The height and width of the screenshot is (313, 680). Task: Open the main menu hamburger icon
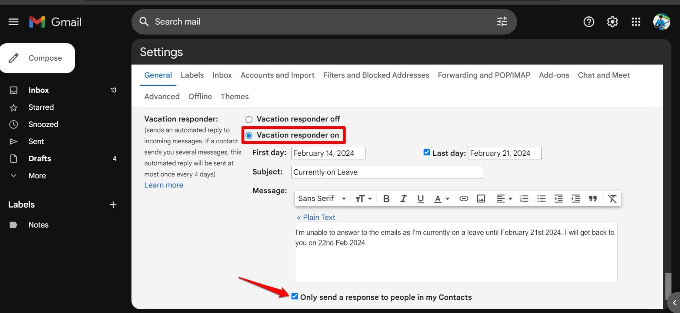click(x=14, y=22)
